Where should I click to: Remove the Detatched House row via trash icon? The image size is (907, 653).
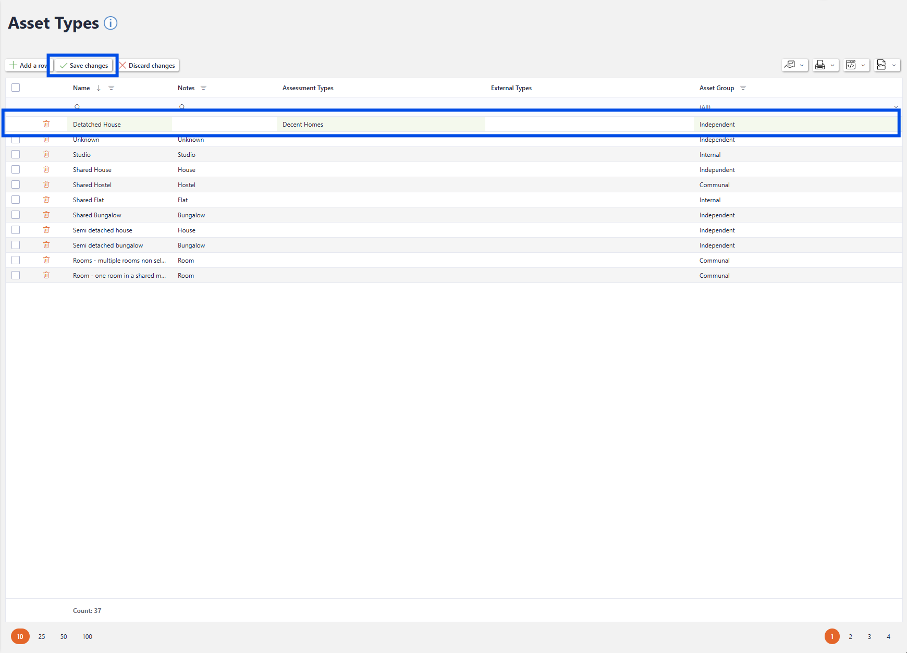46,124
